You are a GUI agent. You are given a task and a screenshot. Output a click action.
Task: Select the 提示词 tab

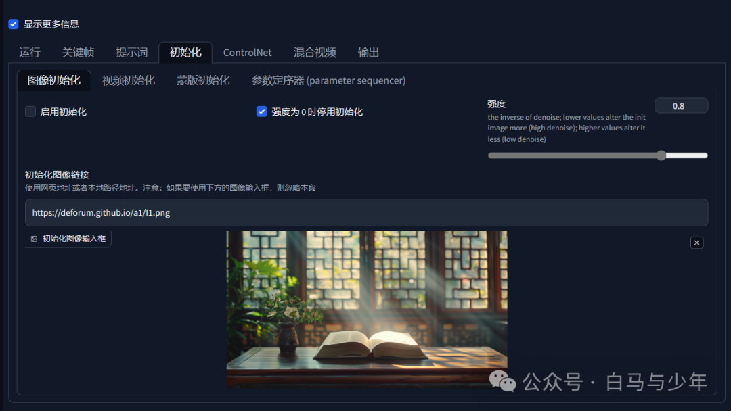tap(131, 52)
